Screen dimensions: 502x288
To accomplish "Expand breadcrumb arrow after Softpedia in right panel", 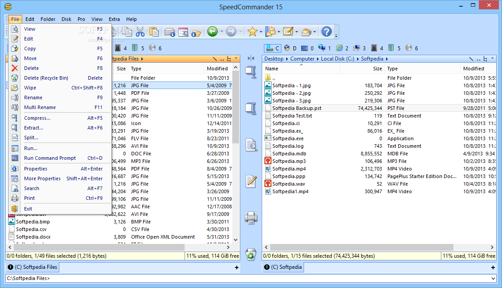I will [x=387, y=59].
